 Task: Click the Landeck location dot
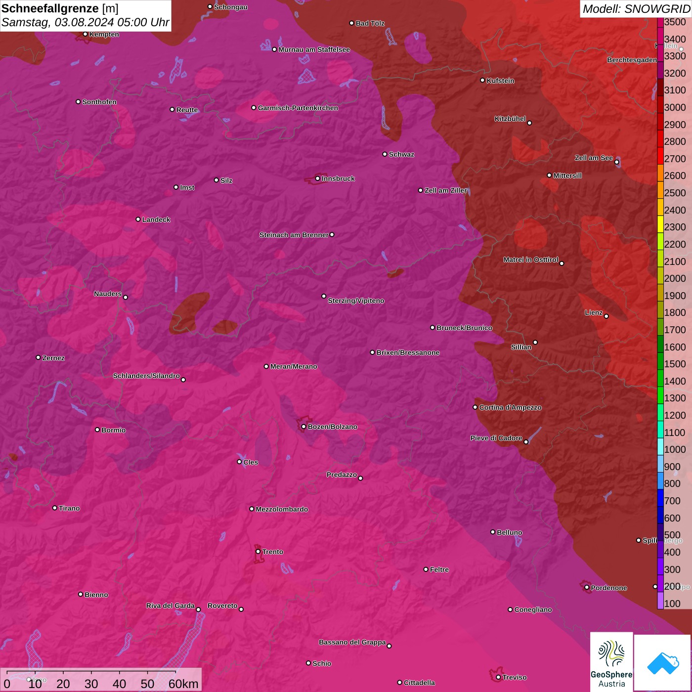tap(138, 219)
